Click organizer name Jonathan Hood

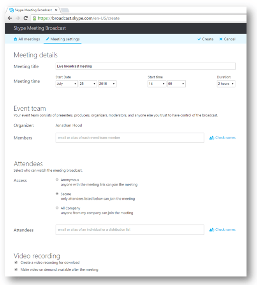tap(69, 125)
